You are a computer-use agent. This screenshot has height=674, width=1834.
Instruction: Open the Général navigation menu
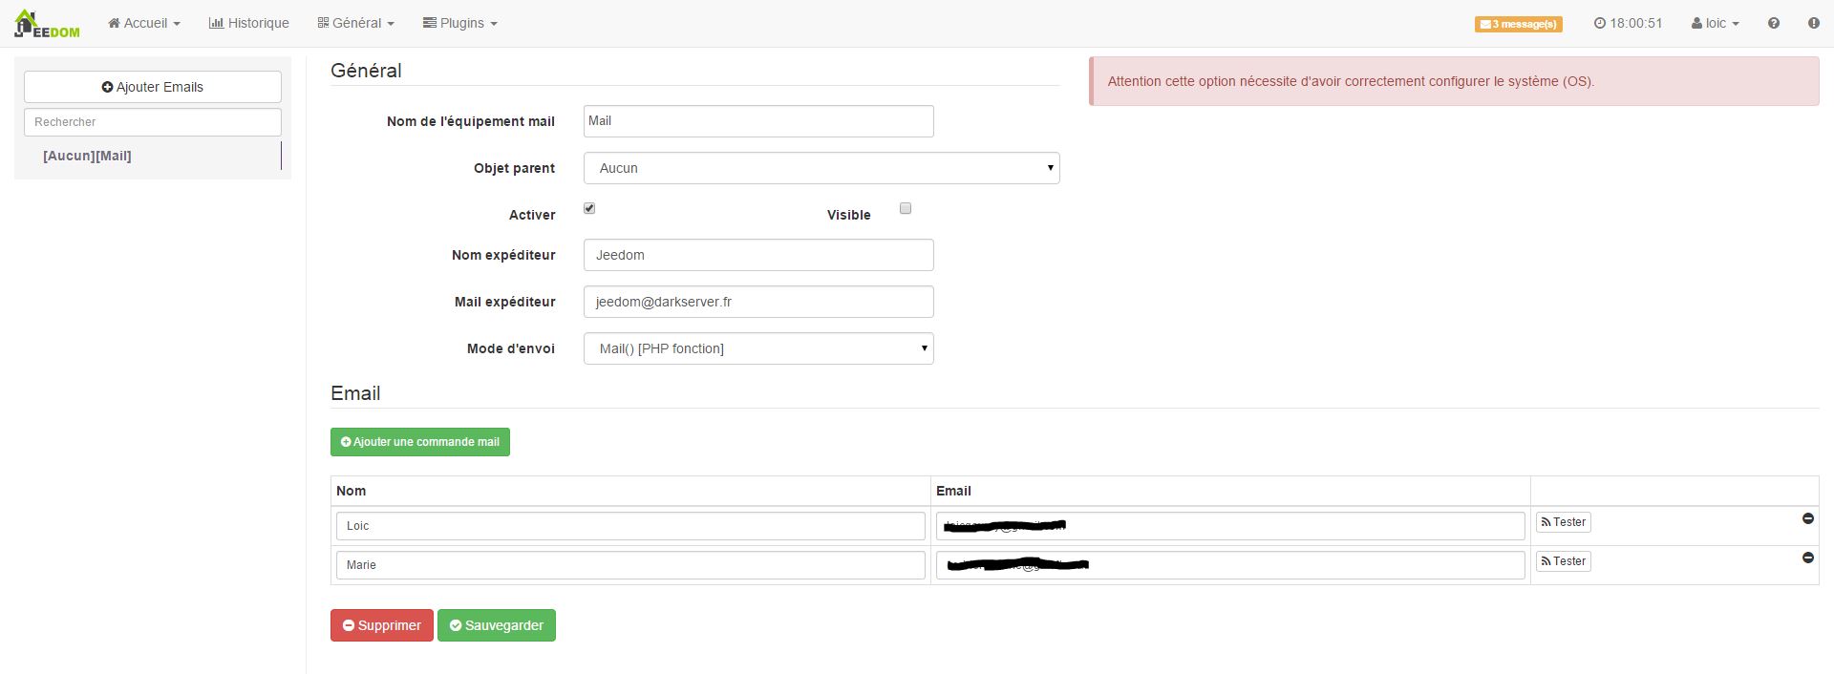tap(355, 23)
